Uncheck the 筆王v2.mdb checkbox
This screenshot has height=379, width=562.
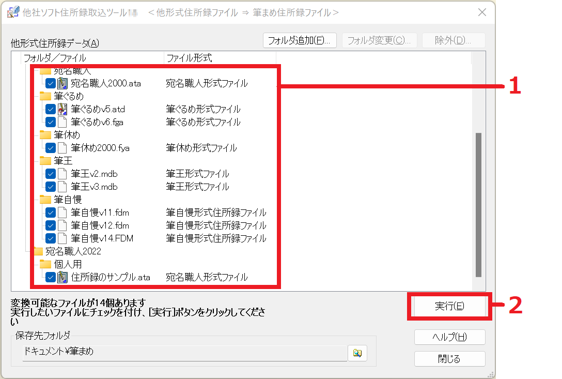(51, 174)
